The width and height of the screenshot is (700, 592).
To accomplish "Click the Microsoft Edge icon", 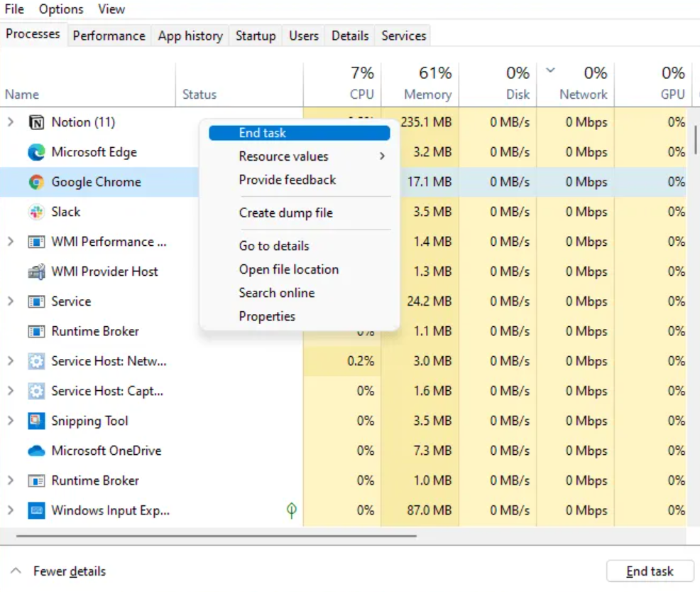I will click(x=36, y=152).
